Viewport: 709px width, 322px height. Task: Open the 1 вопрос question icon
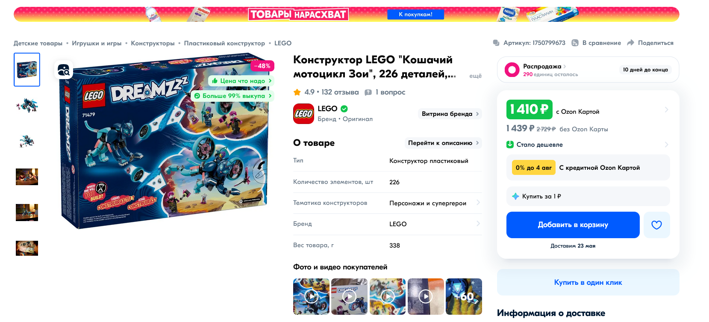tap(368, 92)
